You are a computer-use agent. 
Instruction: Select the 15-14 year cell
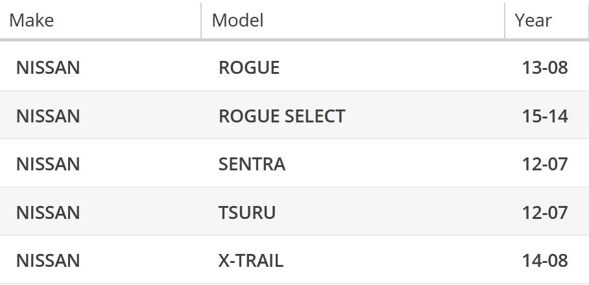point(545,116)
